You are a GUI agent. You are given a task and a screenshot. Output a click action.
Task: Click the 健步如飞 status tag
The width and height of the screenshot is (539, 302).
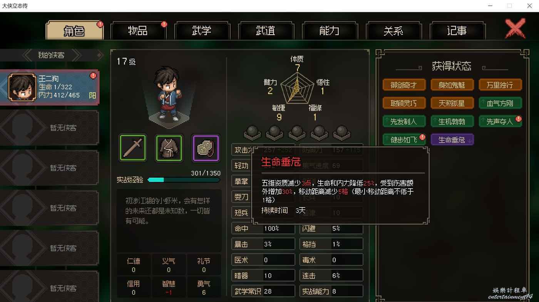coord(404,140)
